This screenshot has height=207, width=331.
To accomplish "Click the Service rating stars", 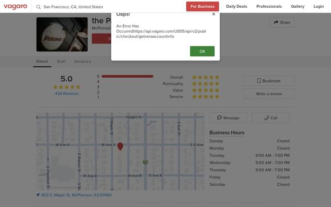I will pyautogui.click(x=206, y=97).
